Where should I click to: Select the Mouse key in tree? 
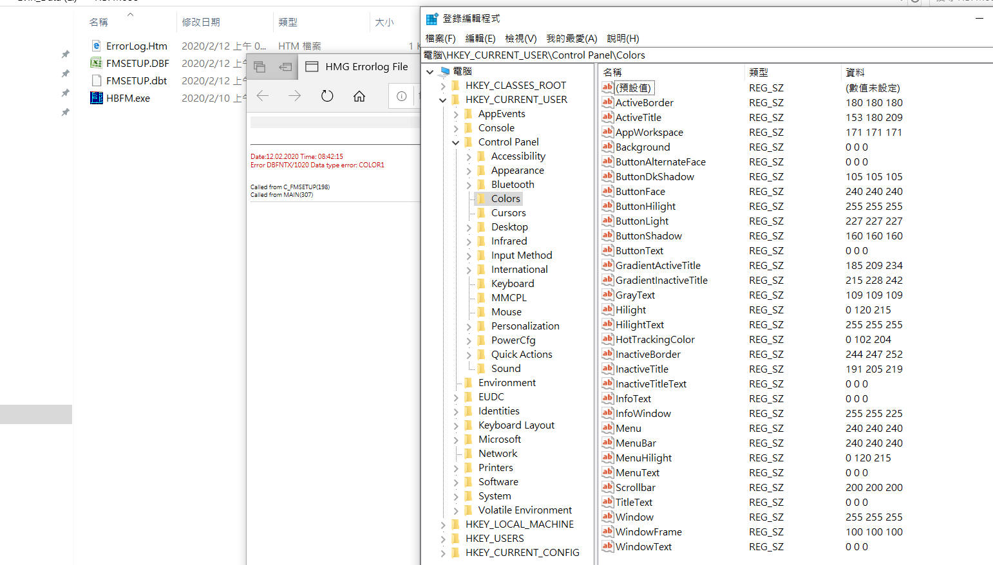[x=506, y=312]
